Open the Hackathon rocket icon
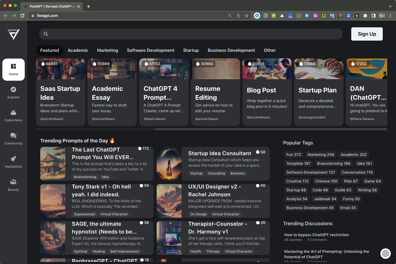 (13, 159)
